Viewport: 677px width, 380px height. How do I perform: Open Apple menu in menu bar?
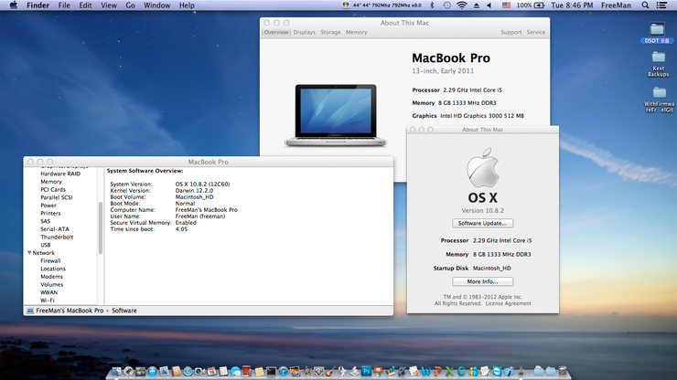(14, 5)
